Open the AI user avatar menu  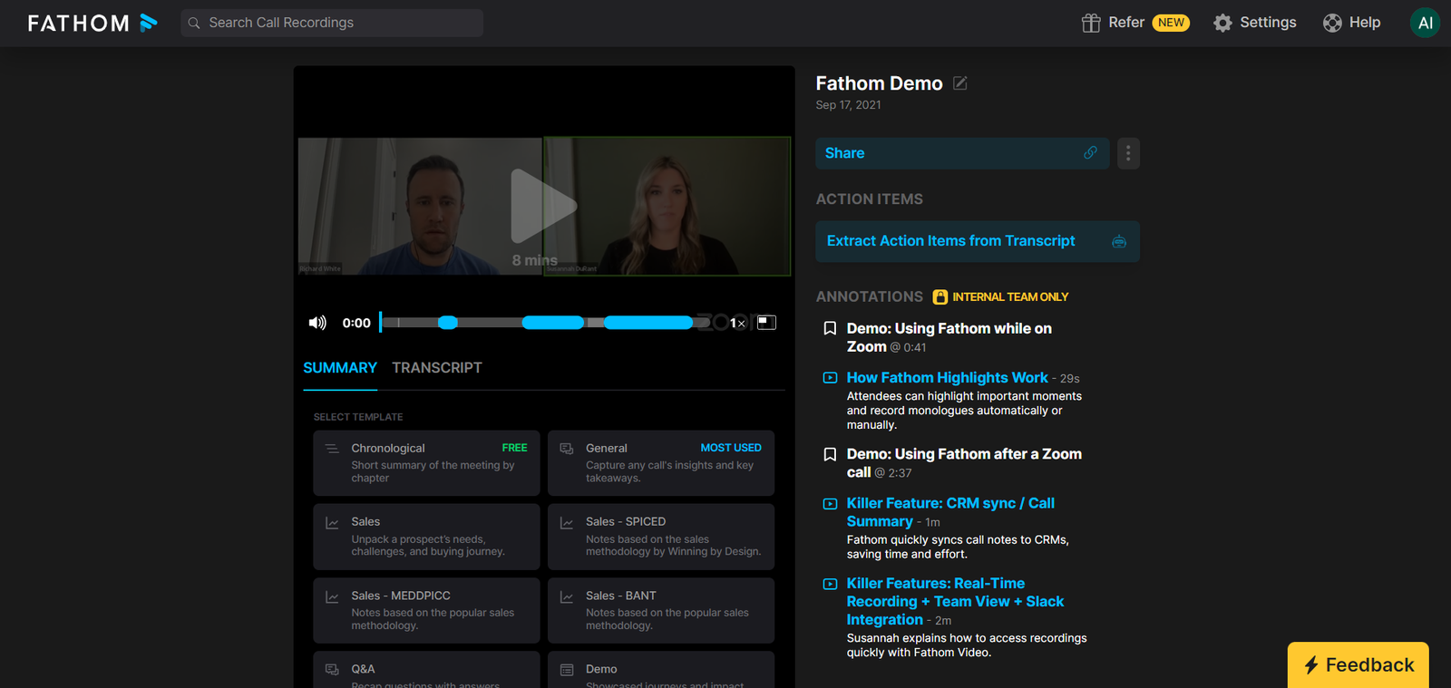1425,23
